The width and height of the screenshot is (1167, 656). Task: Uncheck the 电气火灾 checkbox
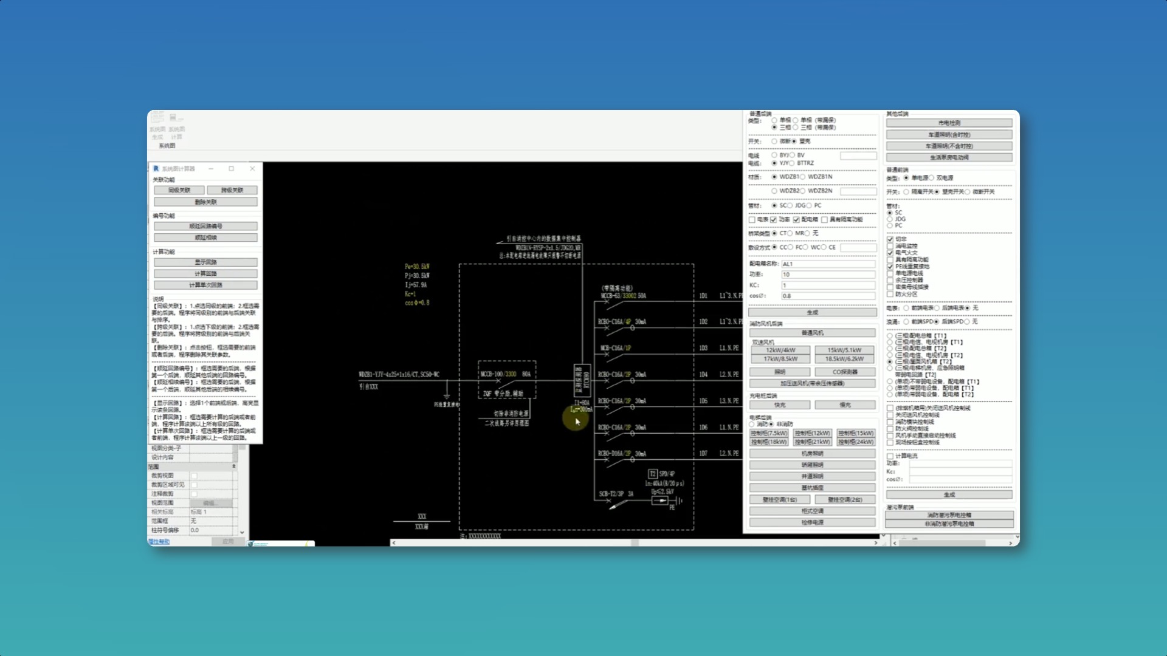(x=890, y=253)
